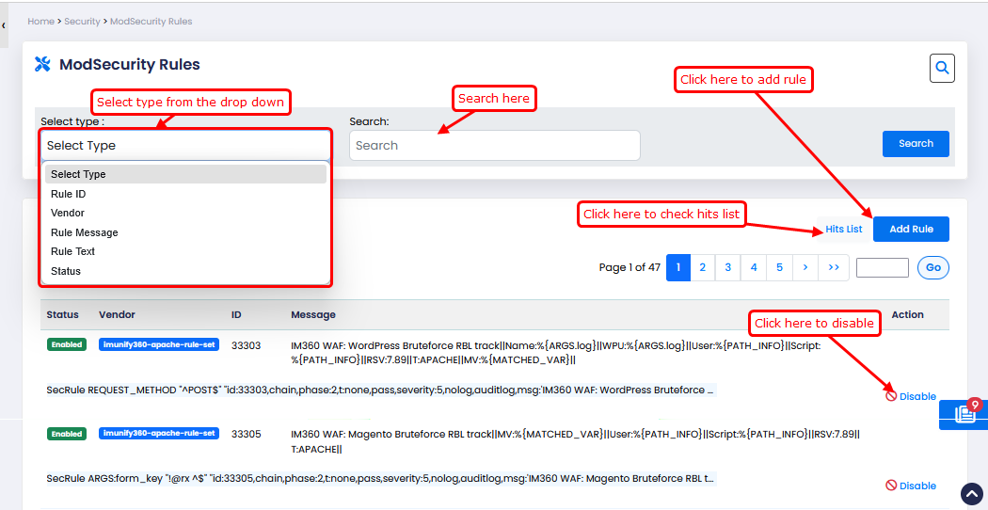The height and width of the screenshot is (510, 988).
Task: Select Rule Message option in dropdown
Action: pyautogui.click(x=85, y=232)
